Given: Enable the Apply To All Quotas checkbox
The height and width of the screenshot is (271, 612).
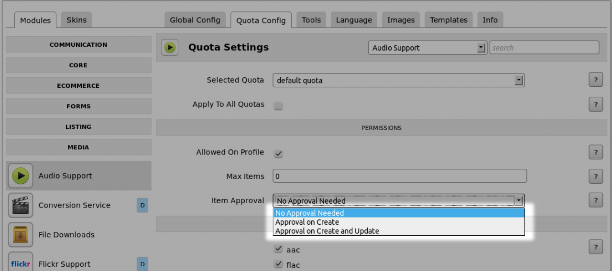Looking at the screenshot, I should coord(278,105).
